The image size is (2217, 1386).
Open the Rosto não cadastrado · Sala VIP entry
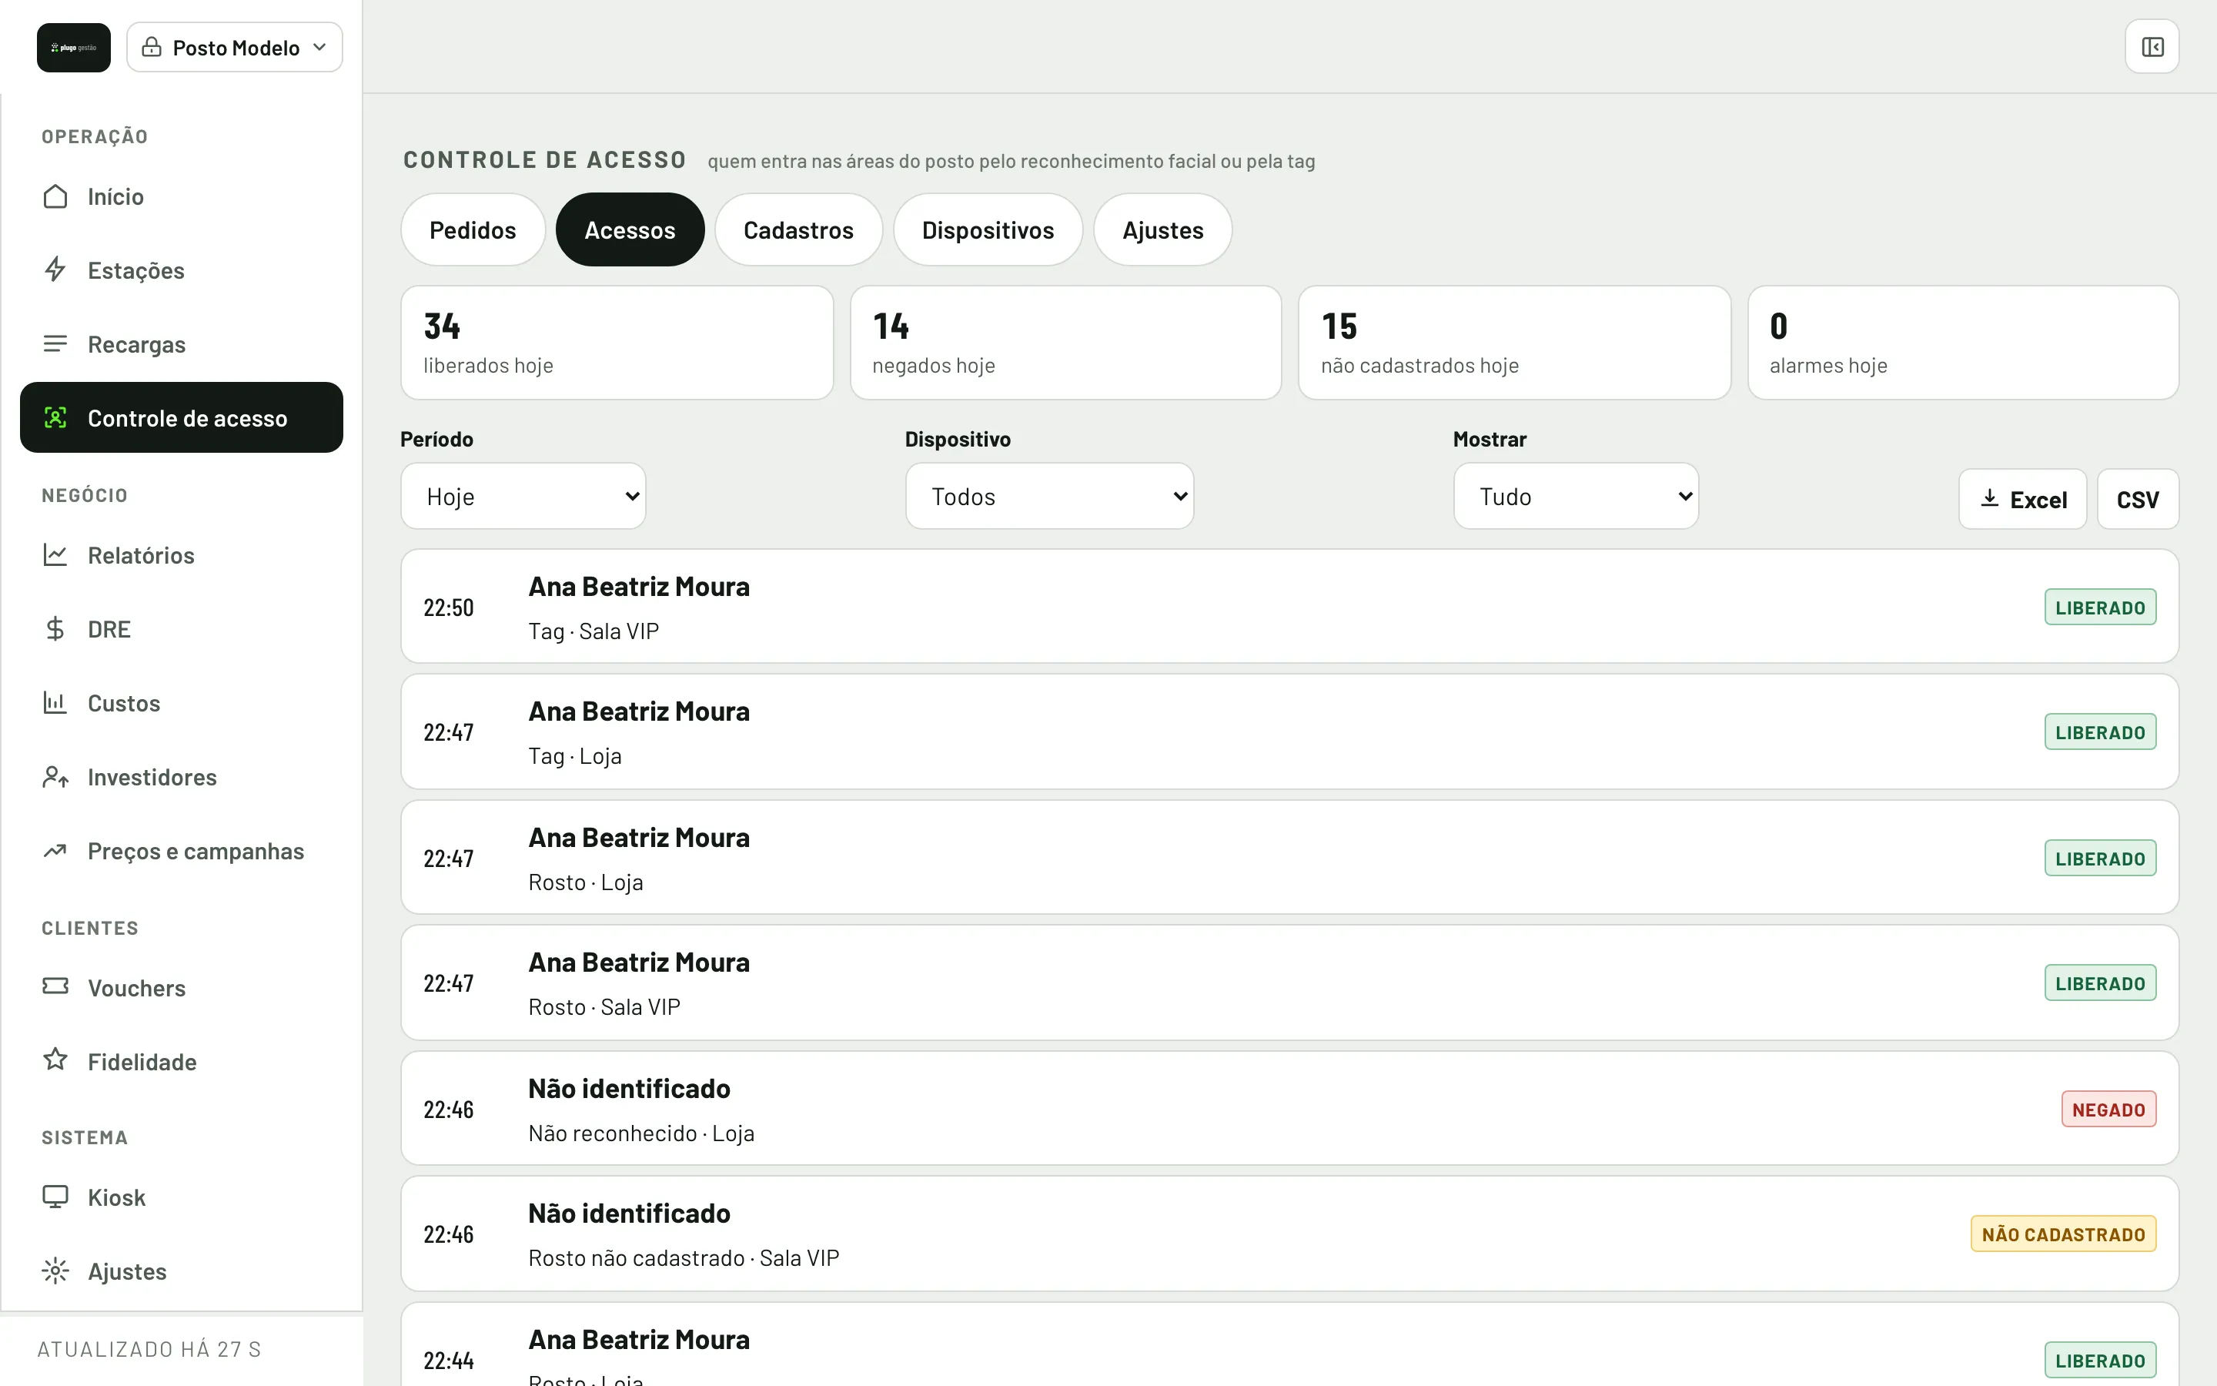tap(1290, 1234)
